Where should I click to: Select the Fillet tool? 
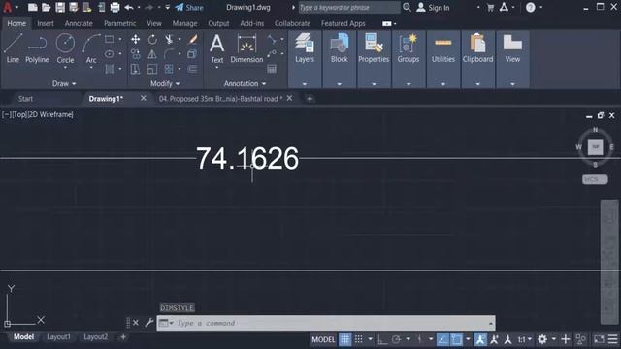[169, 54]
